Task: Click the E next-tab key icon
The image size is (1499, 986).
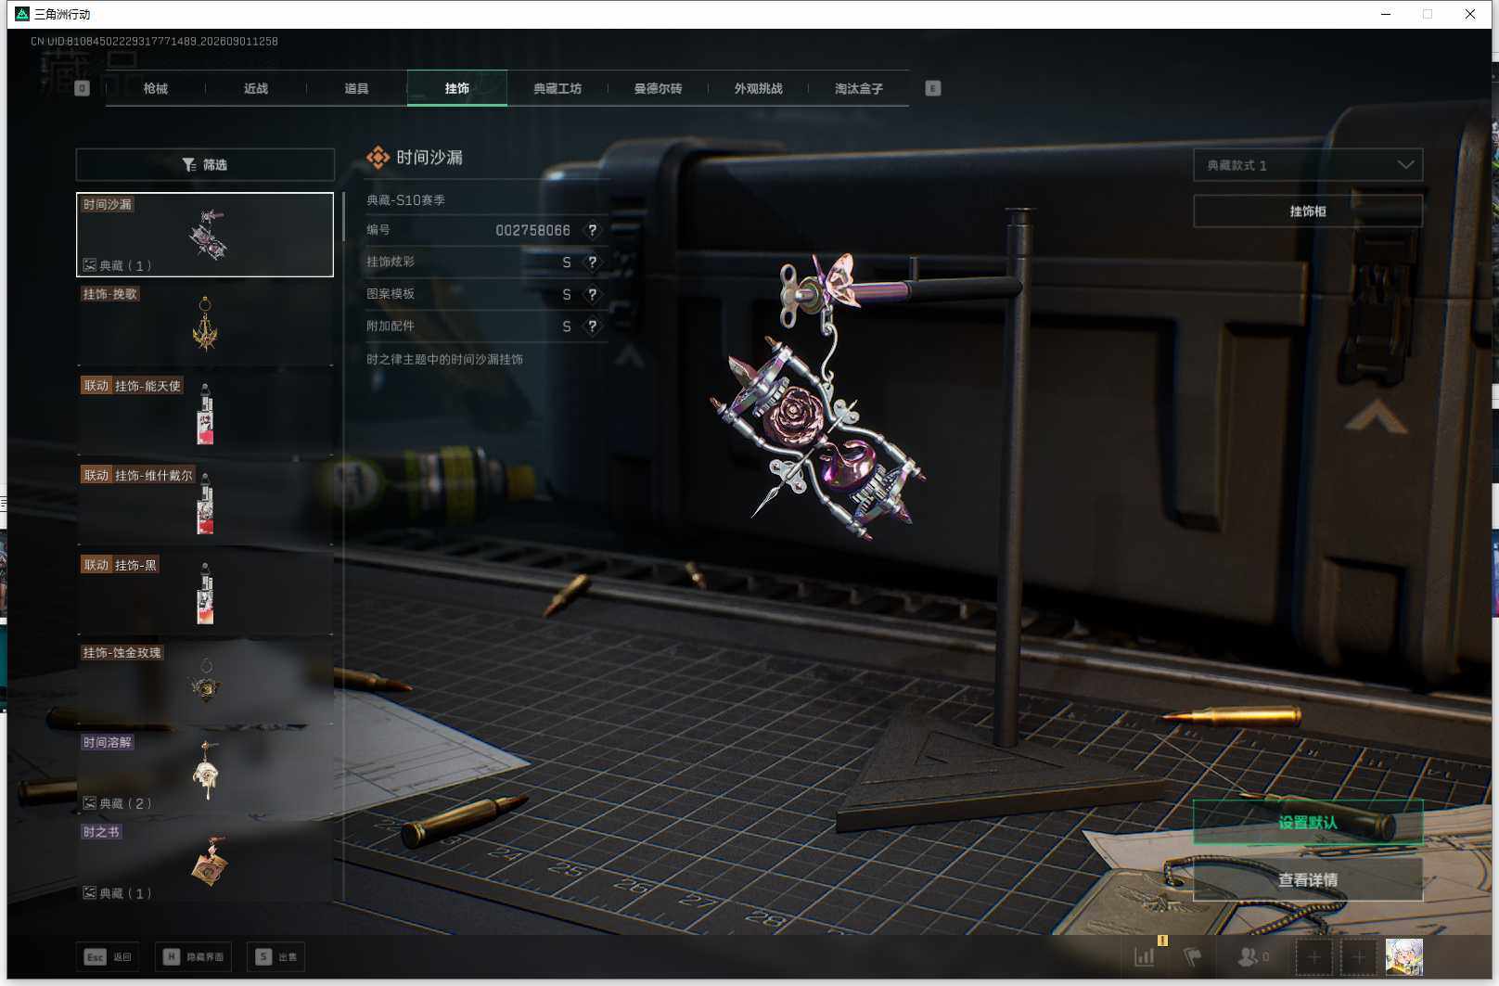Action: (933, 88)
